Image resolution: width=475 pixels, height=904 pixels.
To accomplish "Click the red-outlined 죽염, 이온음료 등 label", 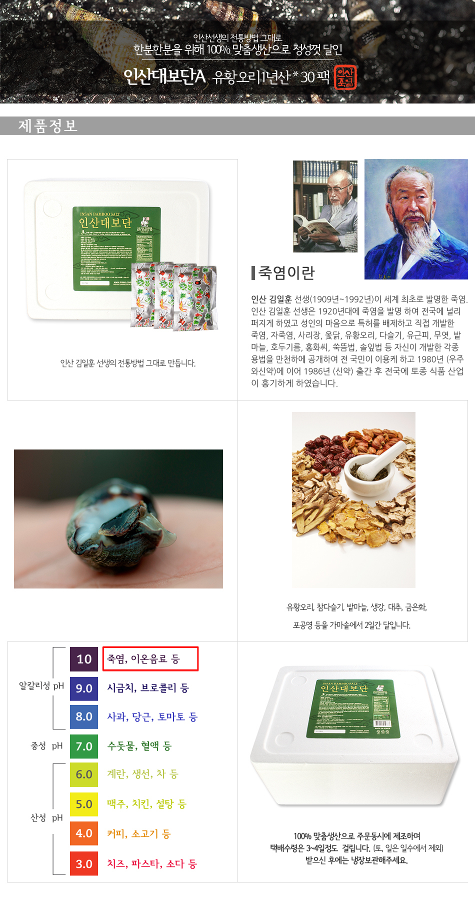I will point(150,659).
